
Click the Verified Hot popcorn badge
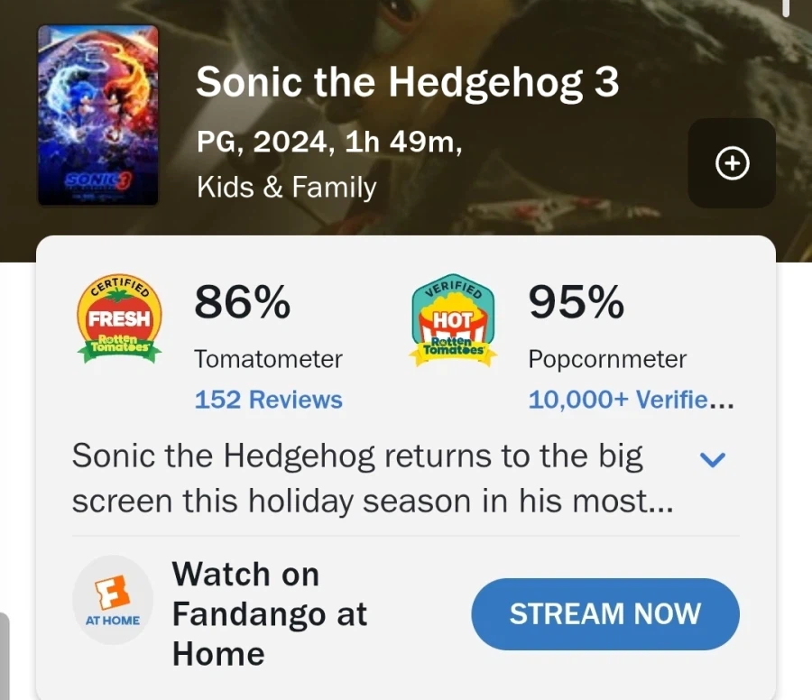pyautogui.click(x=453, y=322)
